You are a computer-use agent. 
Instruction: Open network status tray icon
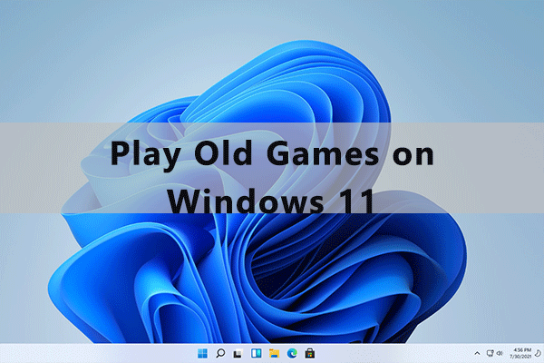coord(490,353)
